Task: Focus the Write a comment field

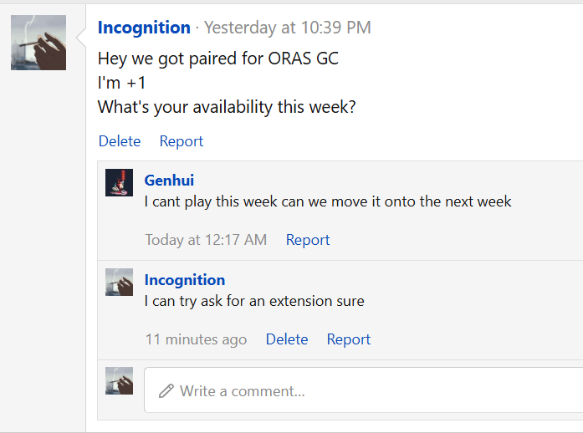Action: 363,390
